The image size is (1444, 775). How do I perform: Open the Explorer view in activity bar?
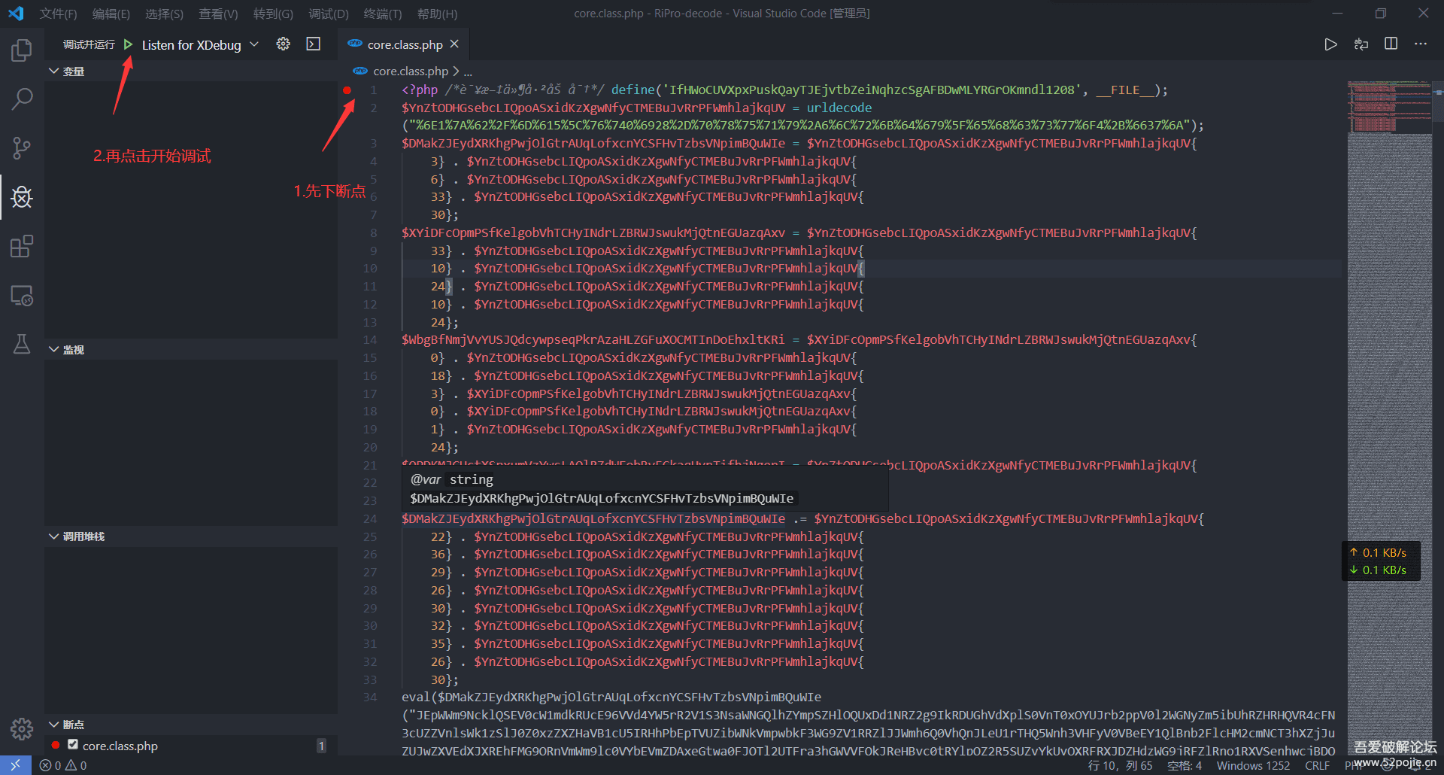pos(22,50)
